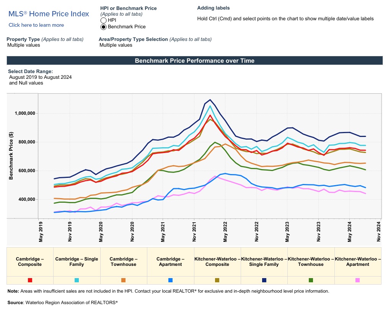Select the HPI radio button
388x311 pixels.
103,20
